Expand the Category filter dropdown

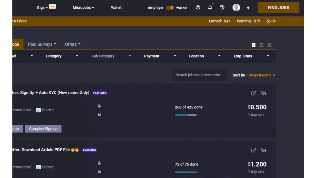[62, 56]
